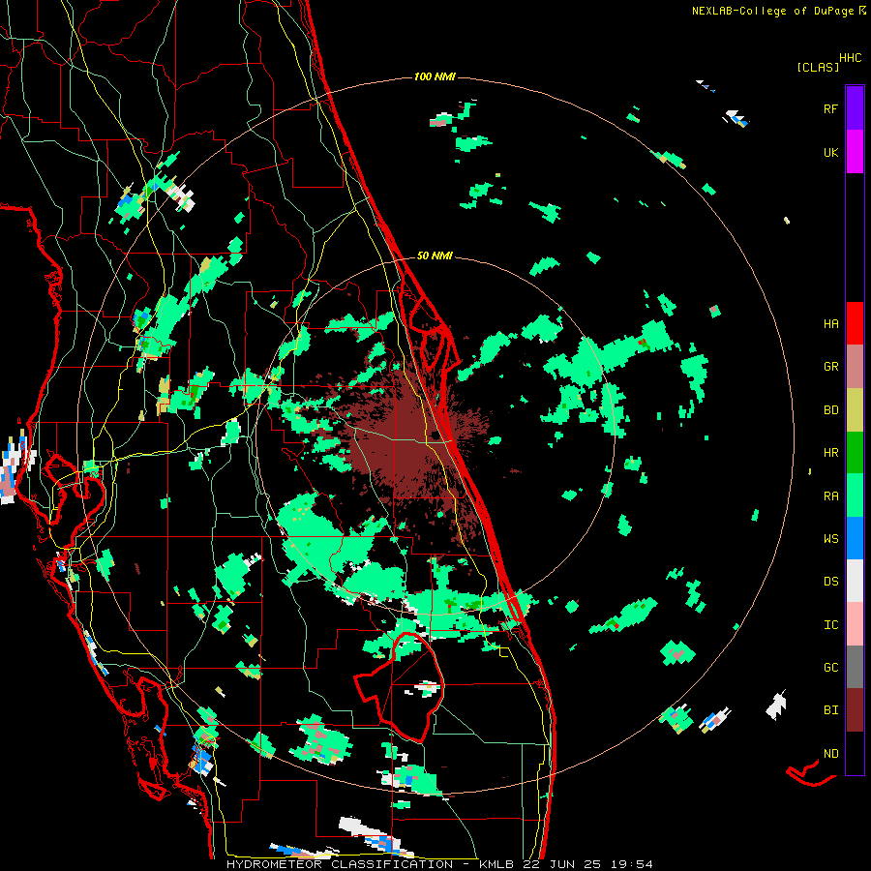Click the '50 NMI' range ring label
This screenshot has width=871, height=871.
pos(435,256)
